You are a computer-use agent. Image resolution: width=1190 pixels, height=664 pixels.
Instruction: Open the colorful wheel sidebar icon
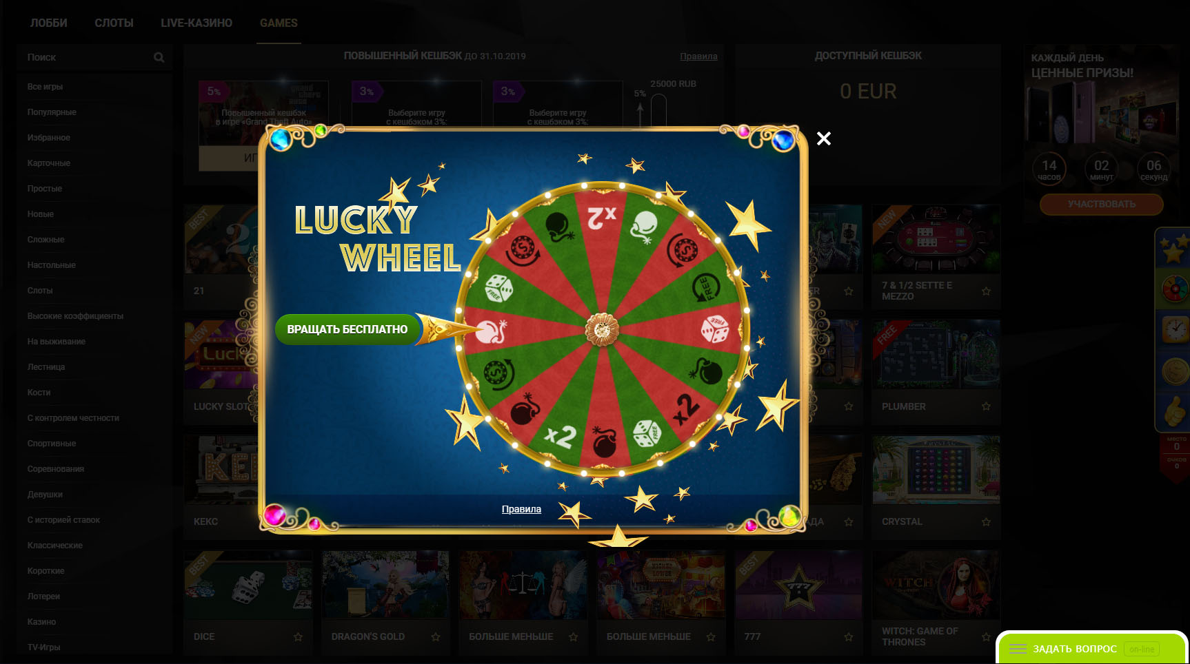pyautogui.click(x=1173, y=289)
